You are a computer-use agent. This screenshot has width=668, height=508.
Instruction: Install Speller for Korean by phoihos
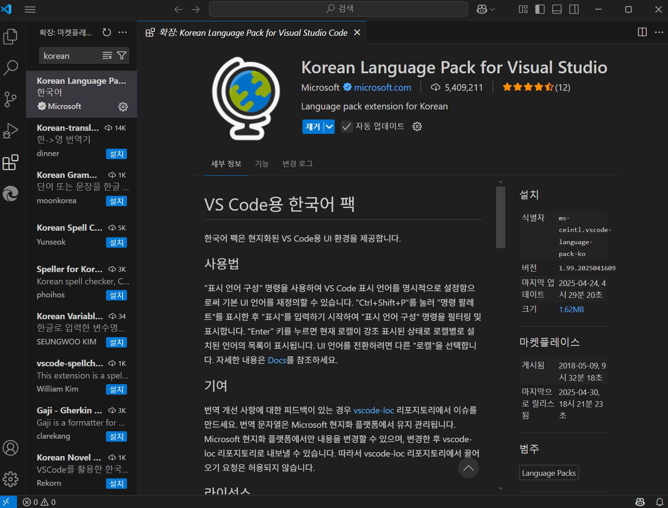(x=116, y=295)
